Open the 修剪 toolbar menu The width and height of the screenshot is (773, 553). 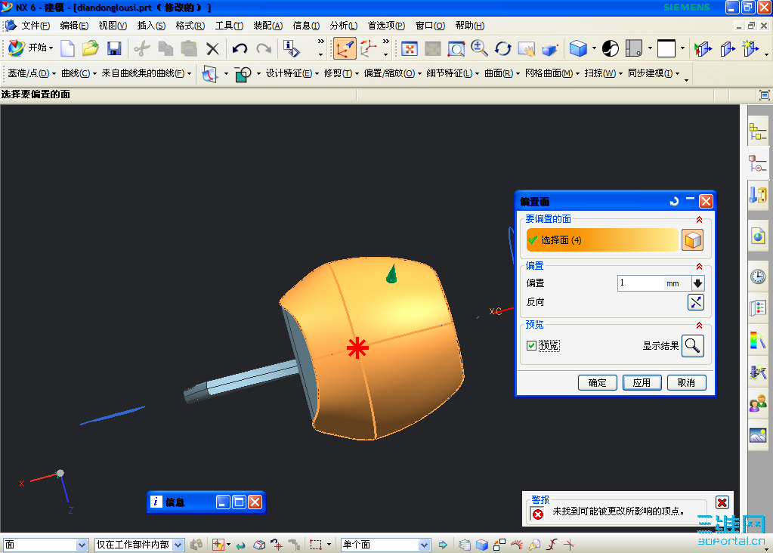342,73
